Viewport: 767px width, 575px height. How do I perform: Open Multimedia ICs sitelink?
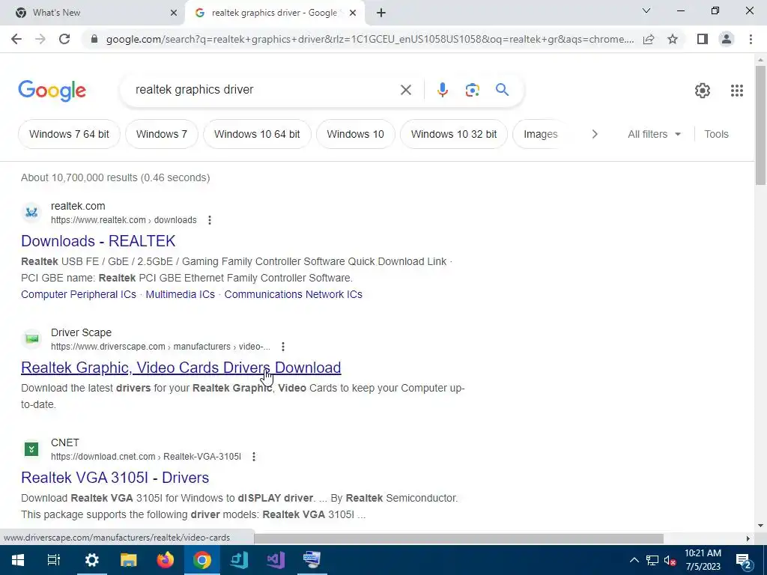pyautogui.click(x=180, y=294)
